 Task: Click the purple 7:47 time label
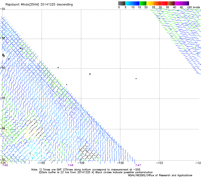coord(138,165)
